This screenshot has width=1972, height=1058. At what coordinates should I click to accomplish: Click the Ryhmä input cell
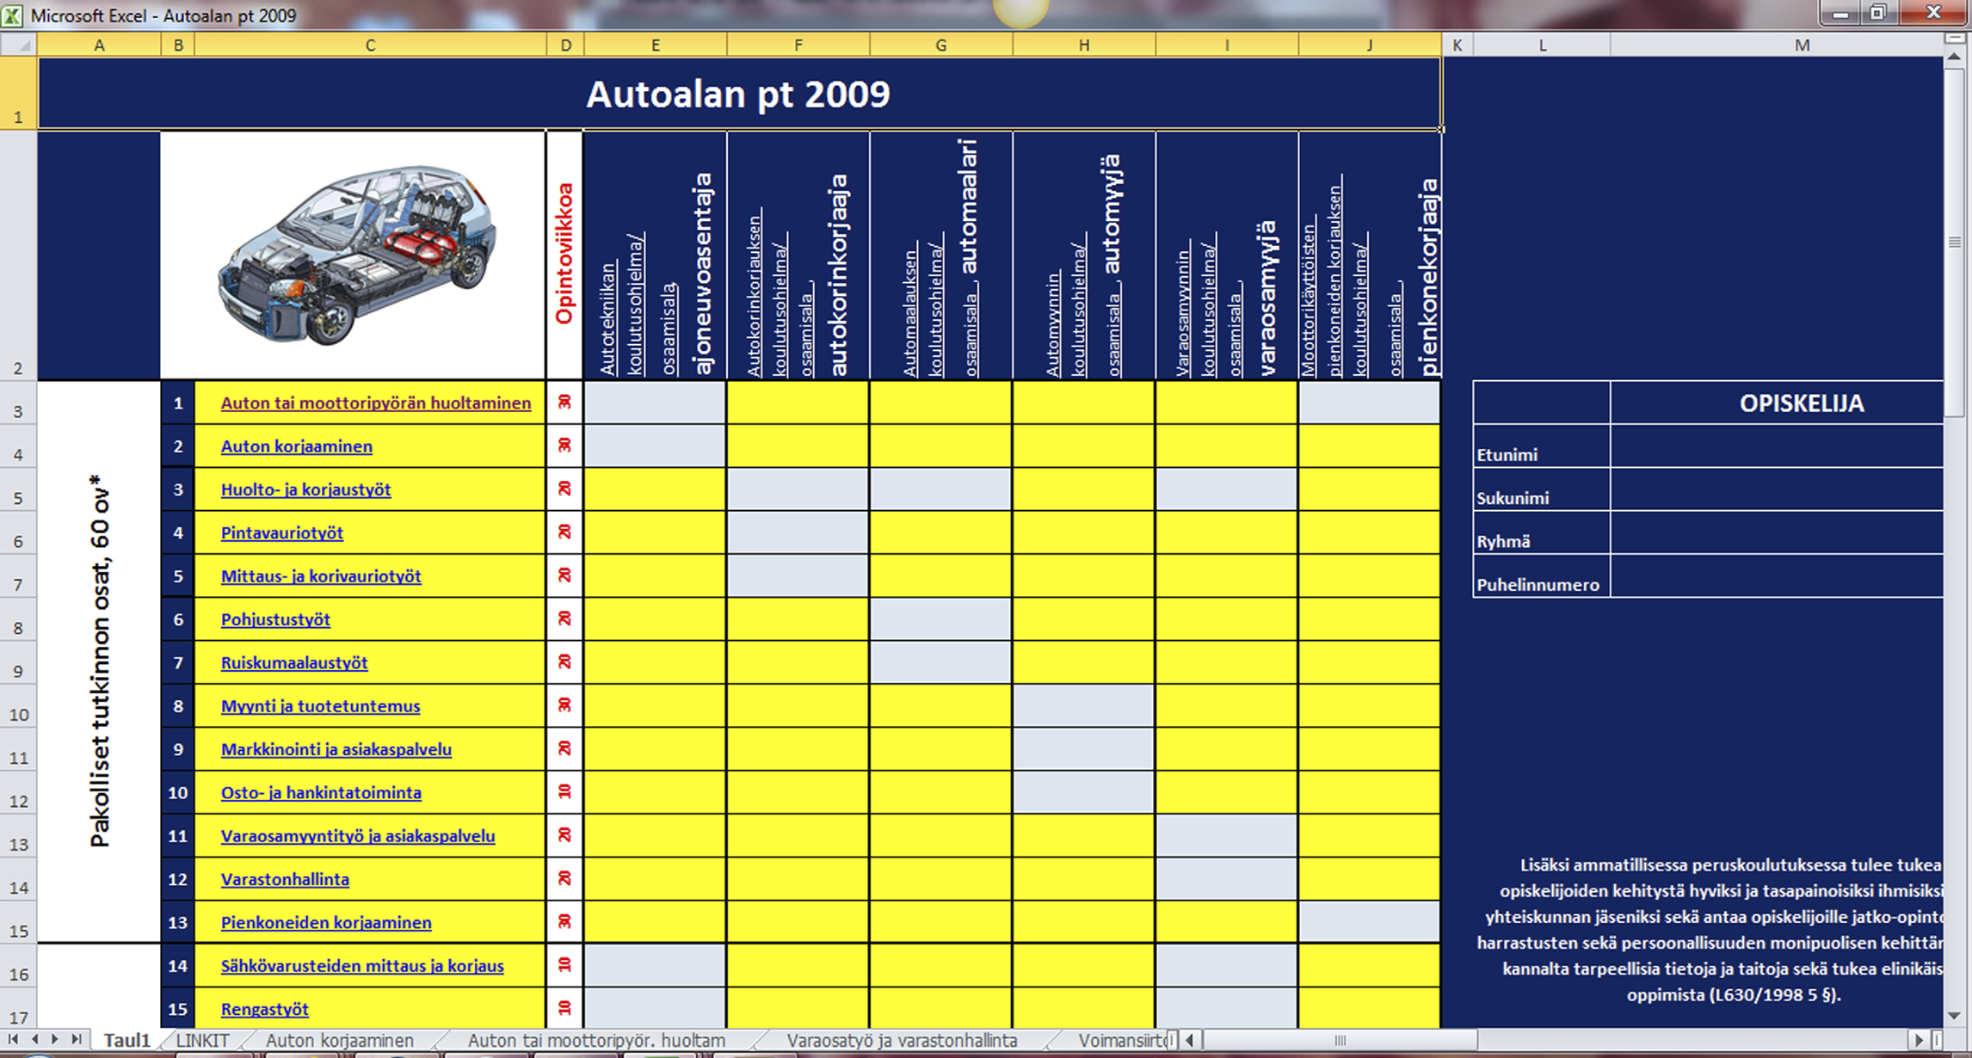(x=1777, y=532)
